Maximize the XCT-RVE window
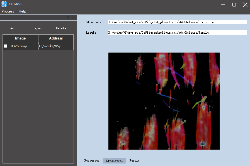The width and height of the screenshot is (250, 166). [x=234, y=4]
